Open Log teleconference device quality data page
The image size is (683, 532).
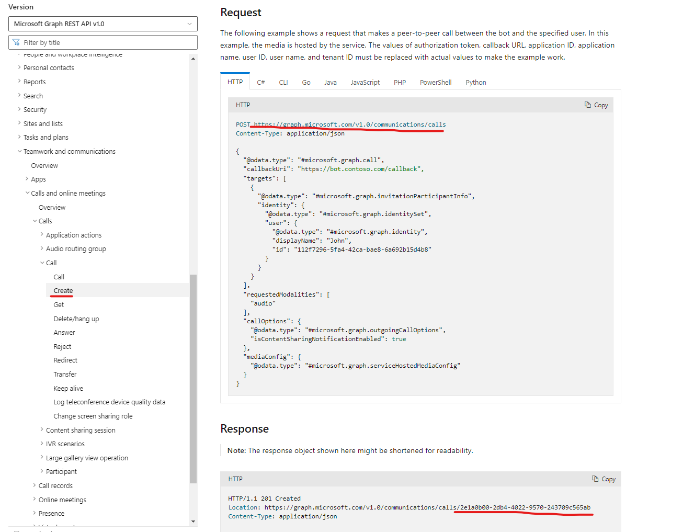pyautogui.click(x=109, y=402)
